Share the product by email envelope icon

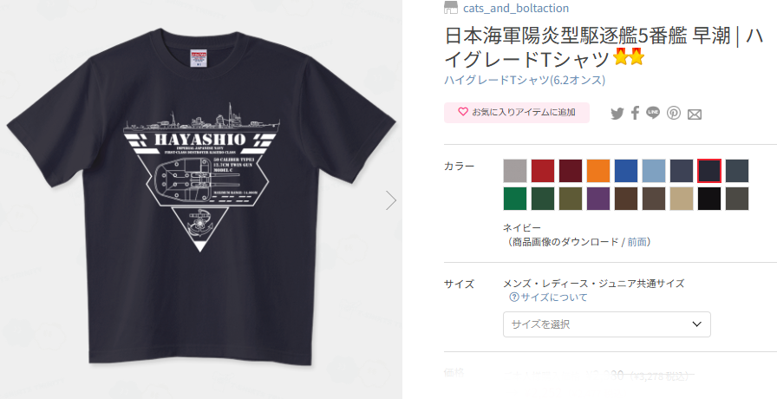tap(695, 115)
